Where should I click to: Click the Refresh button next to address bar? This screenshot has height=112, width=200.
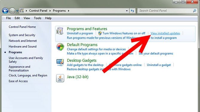[x=133, y=11]
